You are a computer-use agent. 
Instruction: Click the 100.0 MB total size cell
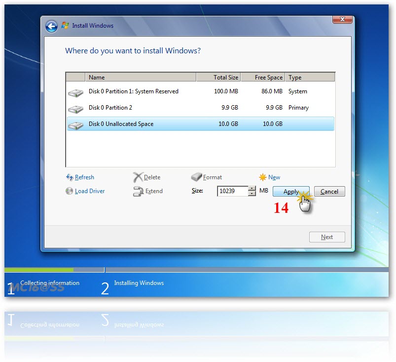tap(226, 91)
